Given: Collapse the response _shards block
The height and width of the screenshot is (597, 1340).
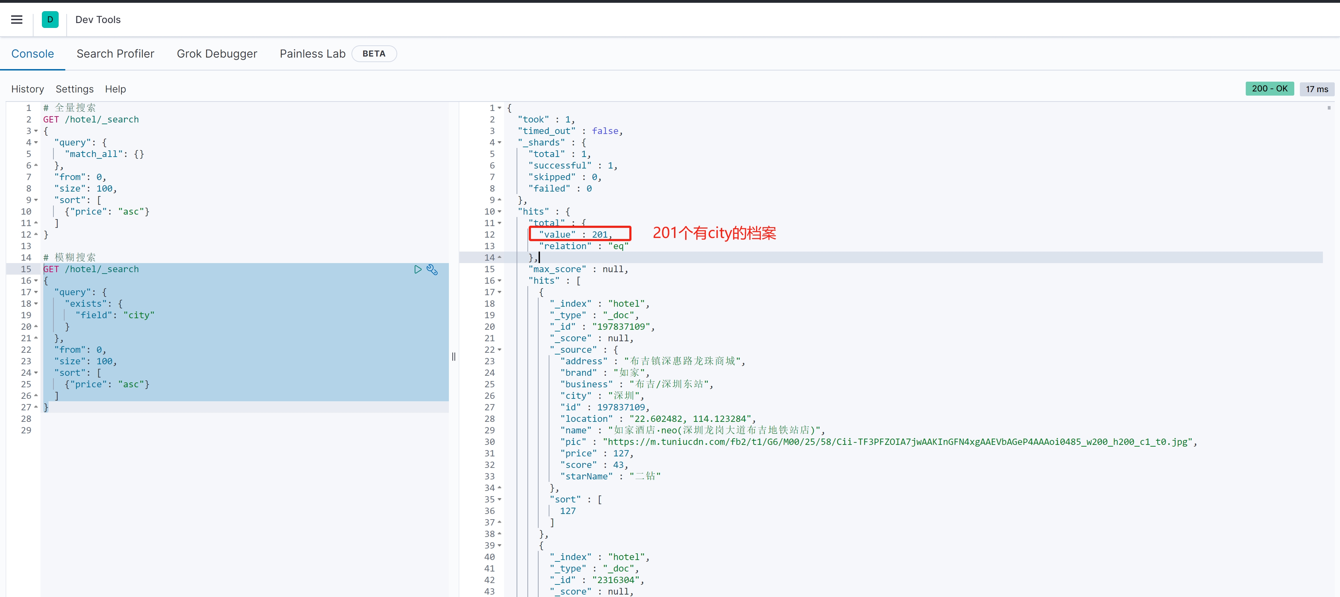Looking at the screenshot, I should [x=499, y=142].
